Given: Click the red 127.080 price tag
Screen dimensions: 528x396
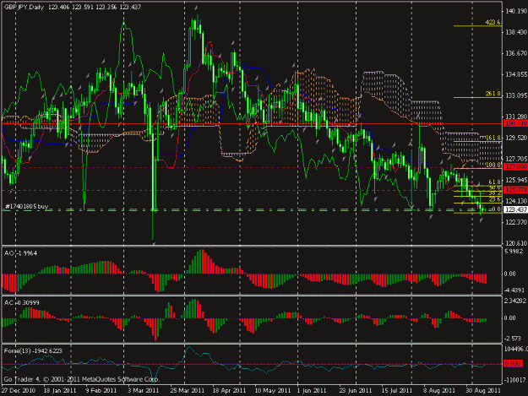Looking at the screenshot, I should pyautogui.click(x=515, y=166).
